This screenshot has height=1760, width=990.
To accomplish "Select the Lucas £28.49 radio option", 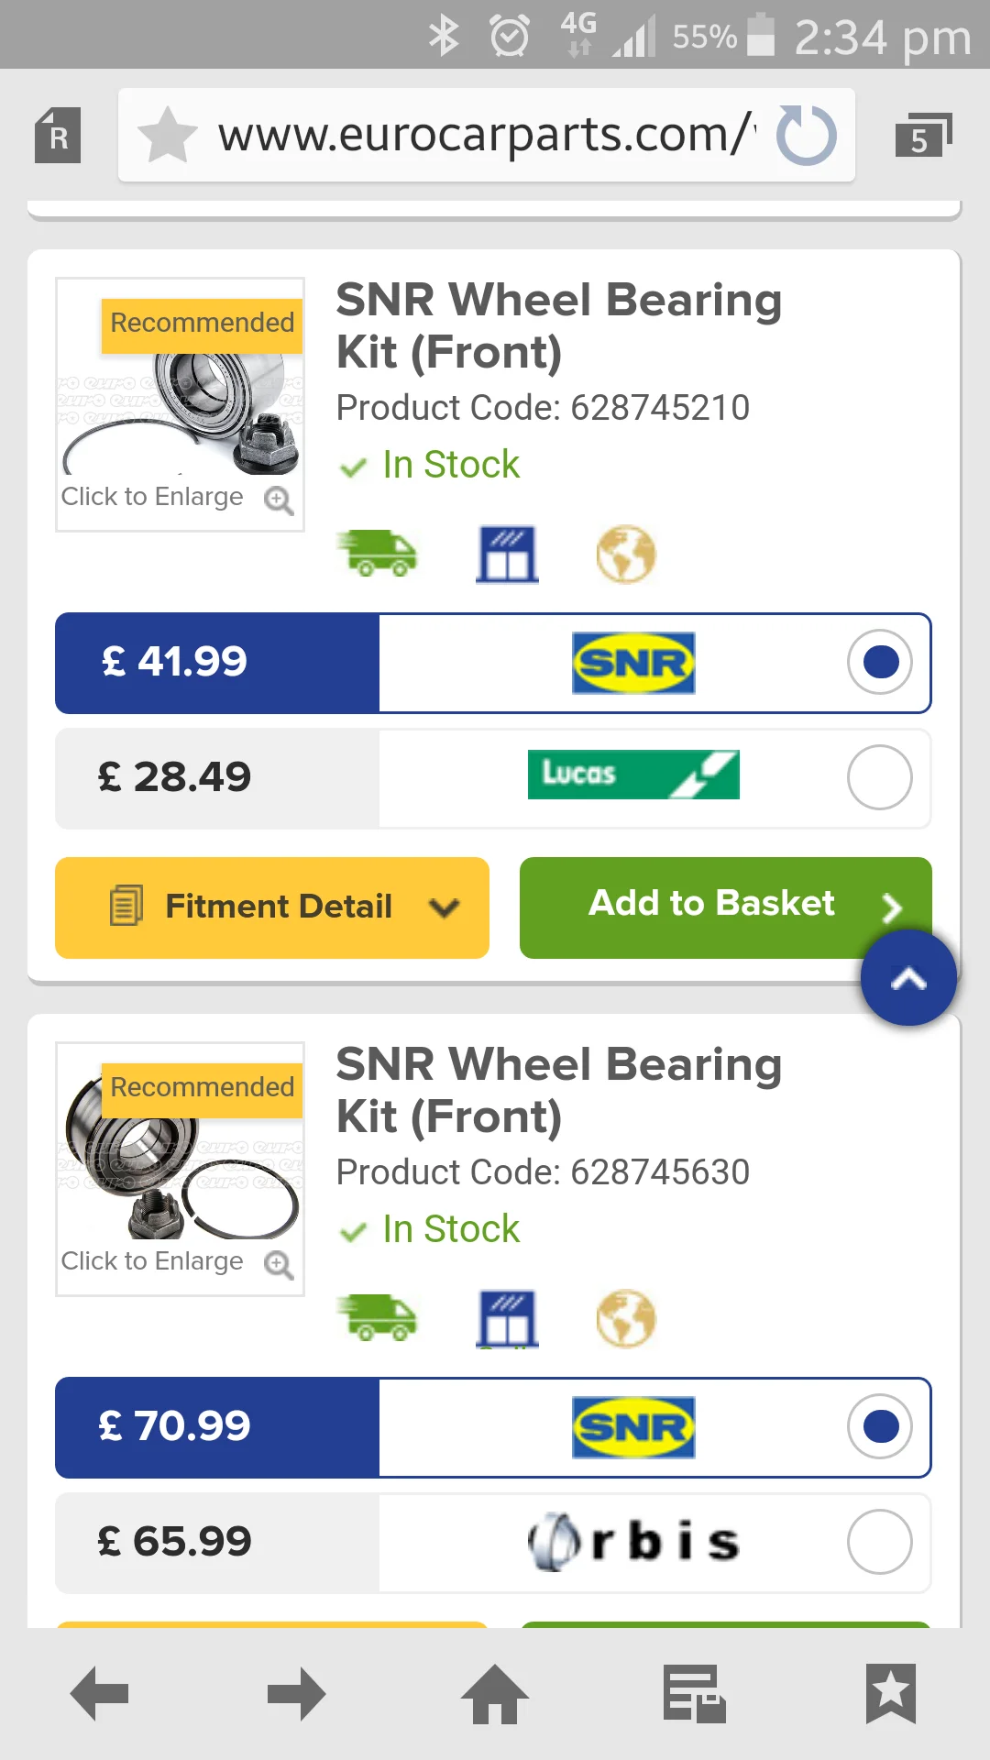I will pos(880,777).
